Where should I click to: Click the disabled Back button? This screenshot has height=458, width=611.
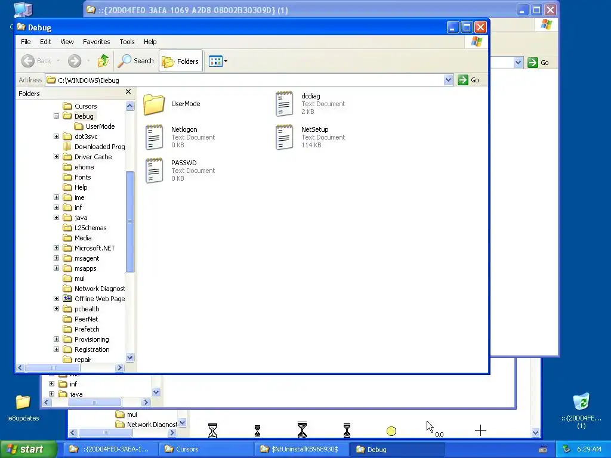(x=36, y=61)
